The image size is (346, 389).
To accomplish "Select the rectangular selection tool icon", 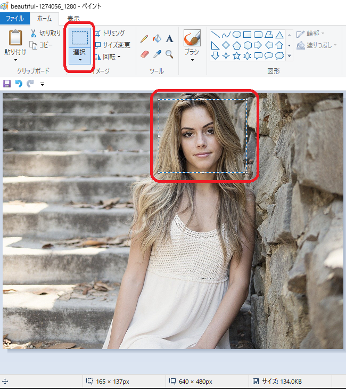I will pyautogui.click(x=80, y=38).
